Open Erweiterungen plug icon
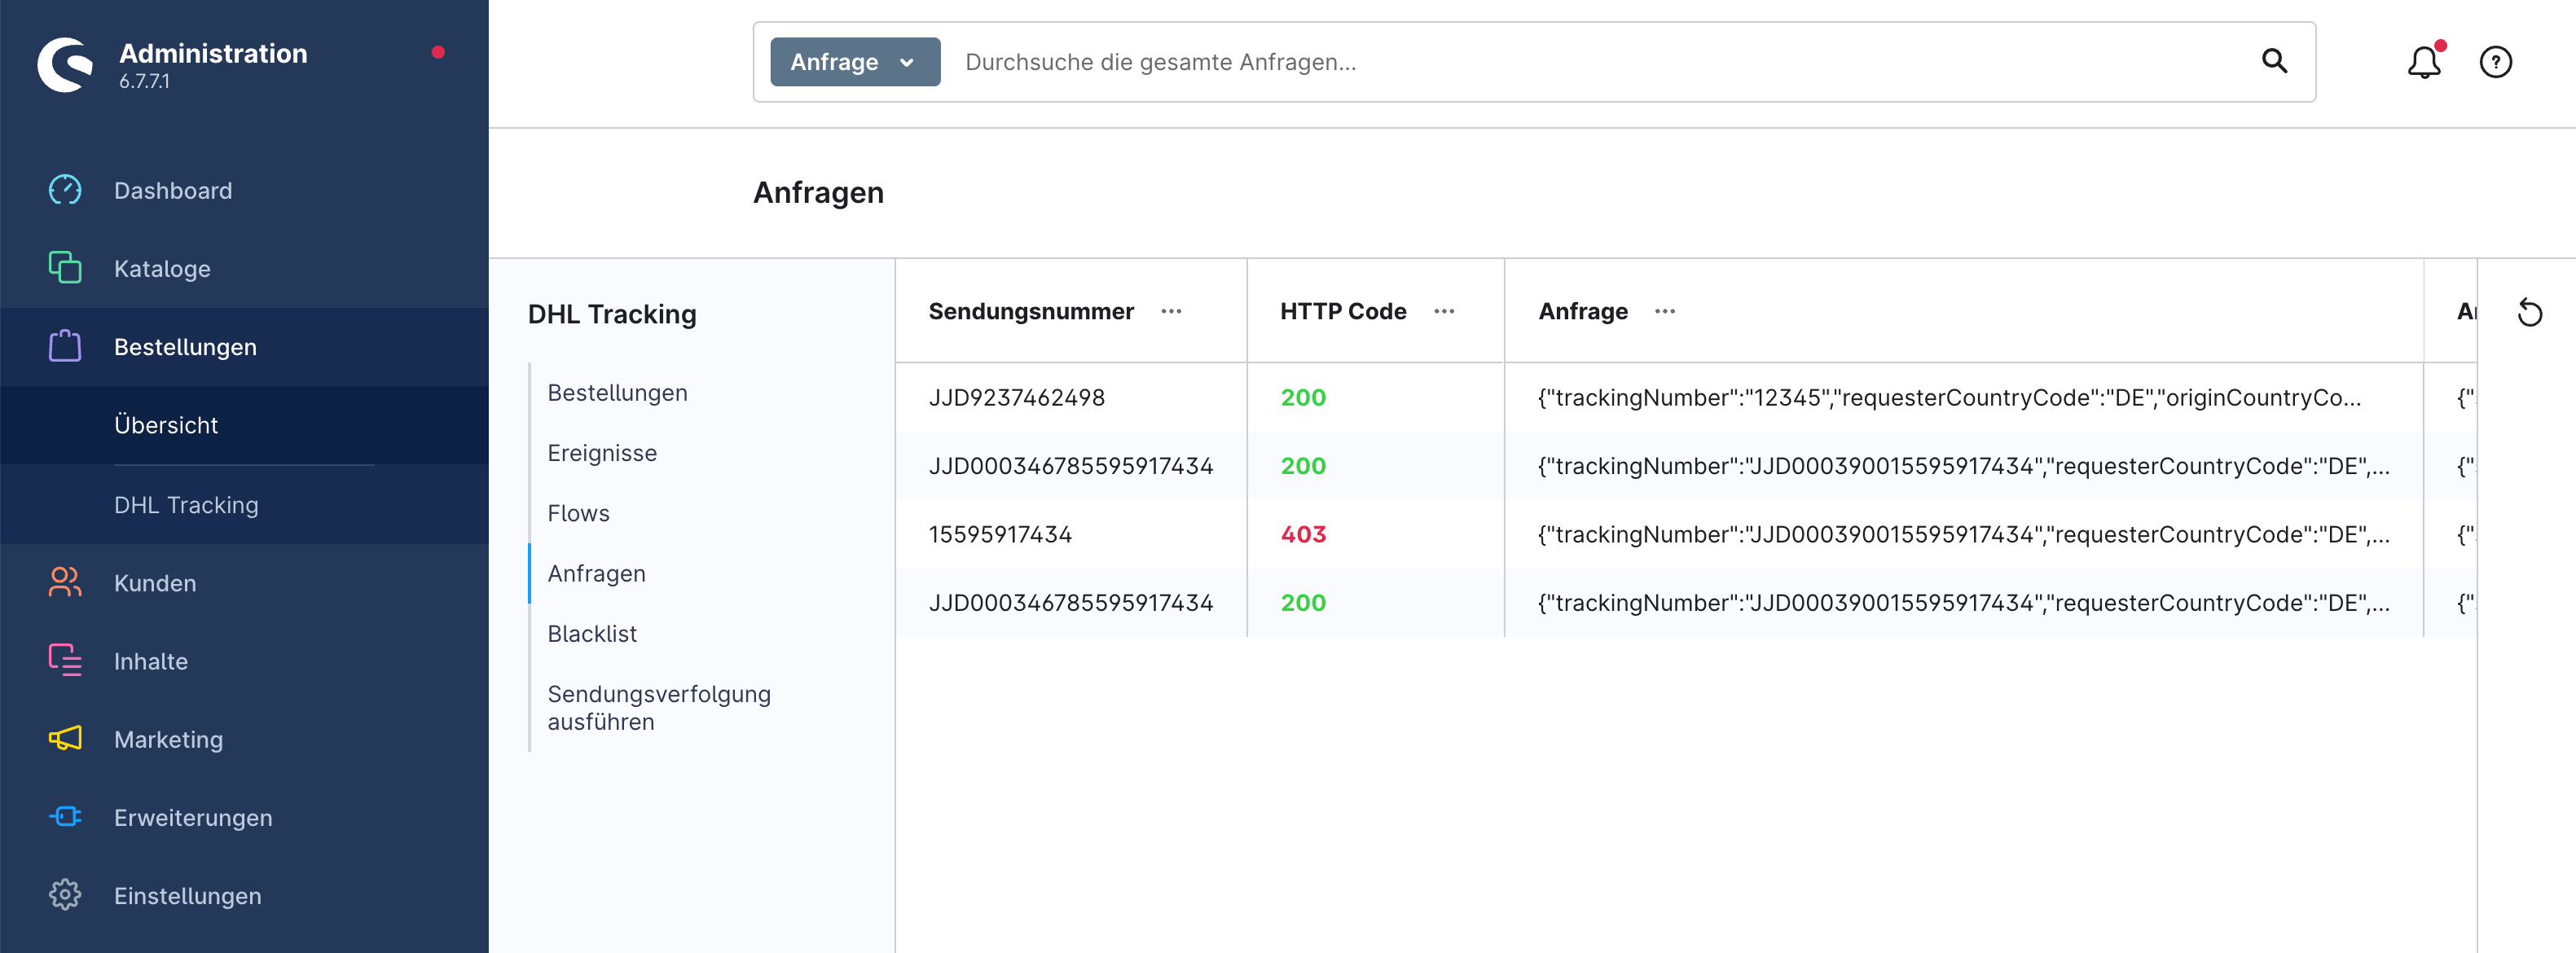Viewport: 2576px width, 953px height. (x=65, y=817)
